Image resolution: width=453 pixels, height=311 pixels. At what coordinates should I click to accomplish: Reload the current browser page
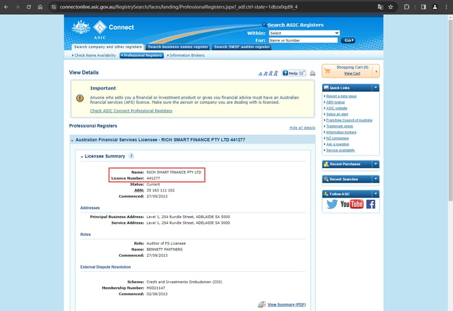coord(29,7)
